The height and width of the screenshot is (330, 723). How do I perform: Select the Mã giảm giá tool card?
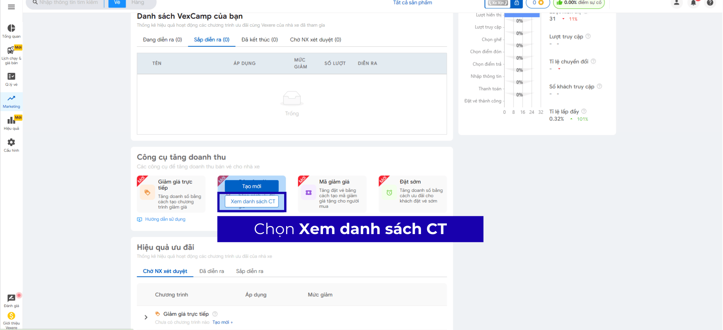tap(332, 194)
